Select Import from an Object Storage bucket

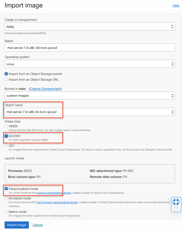coord(7,74)
